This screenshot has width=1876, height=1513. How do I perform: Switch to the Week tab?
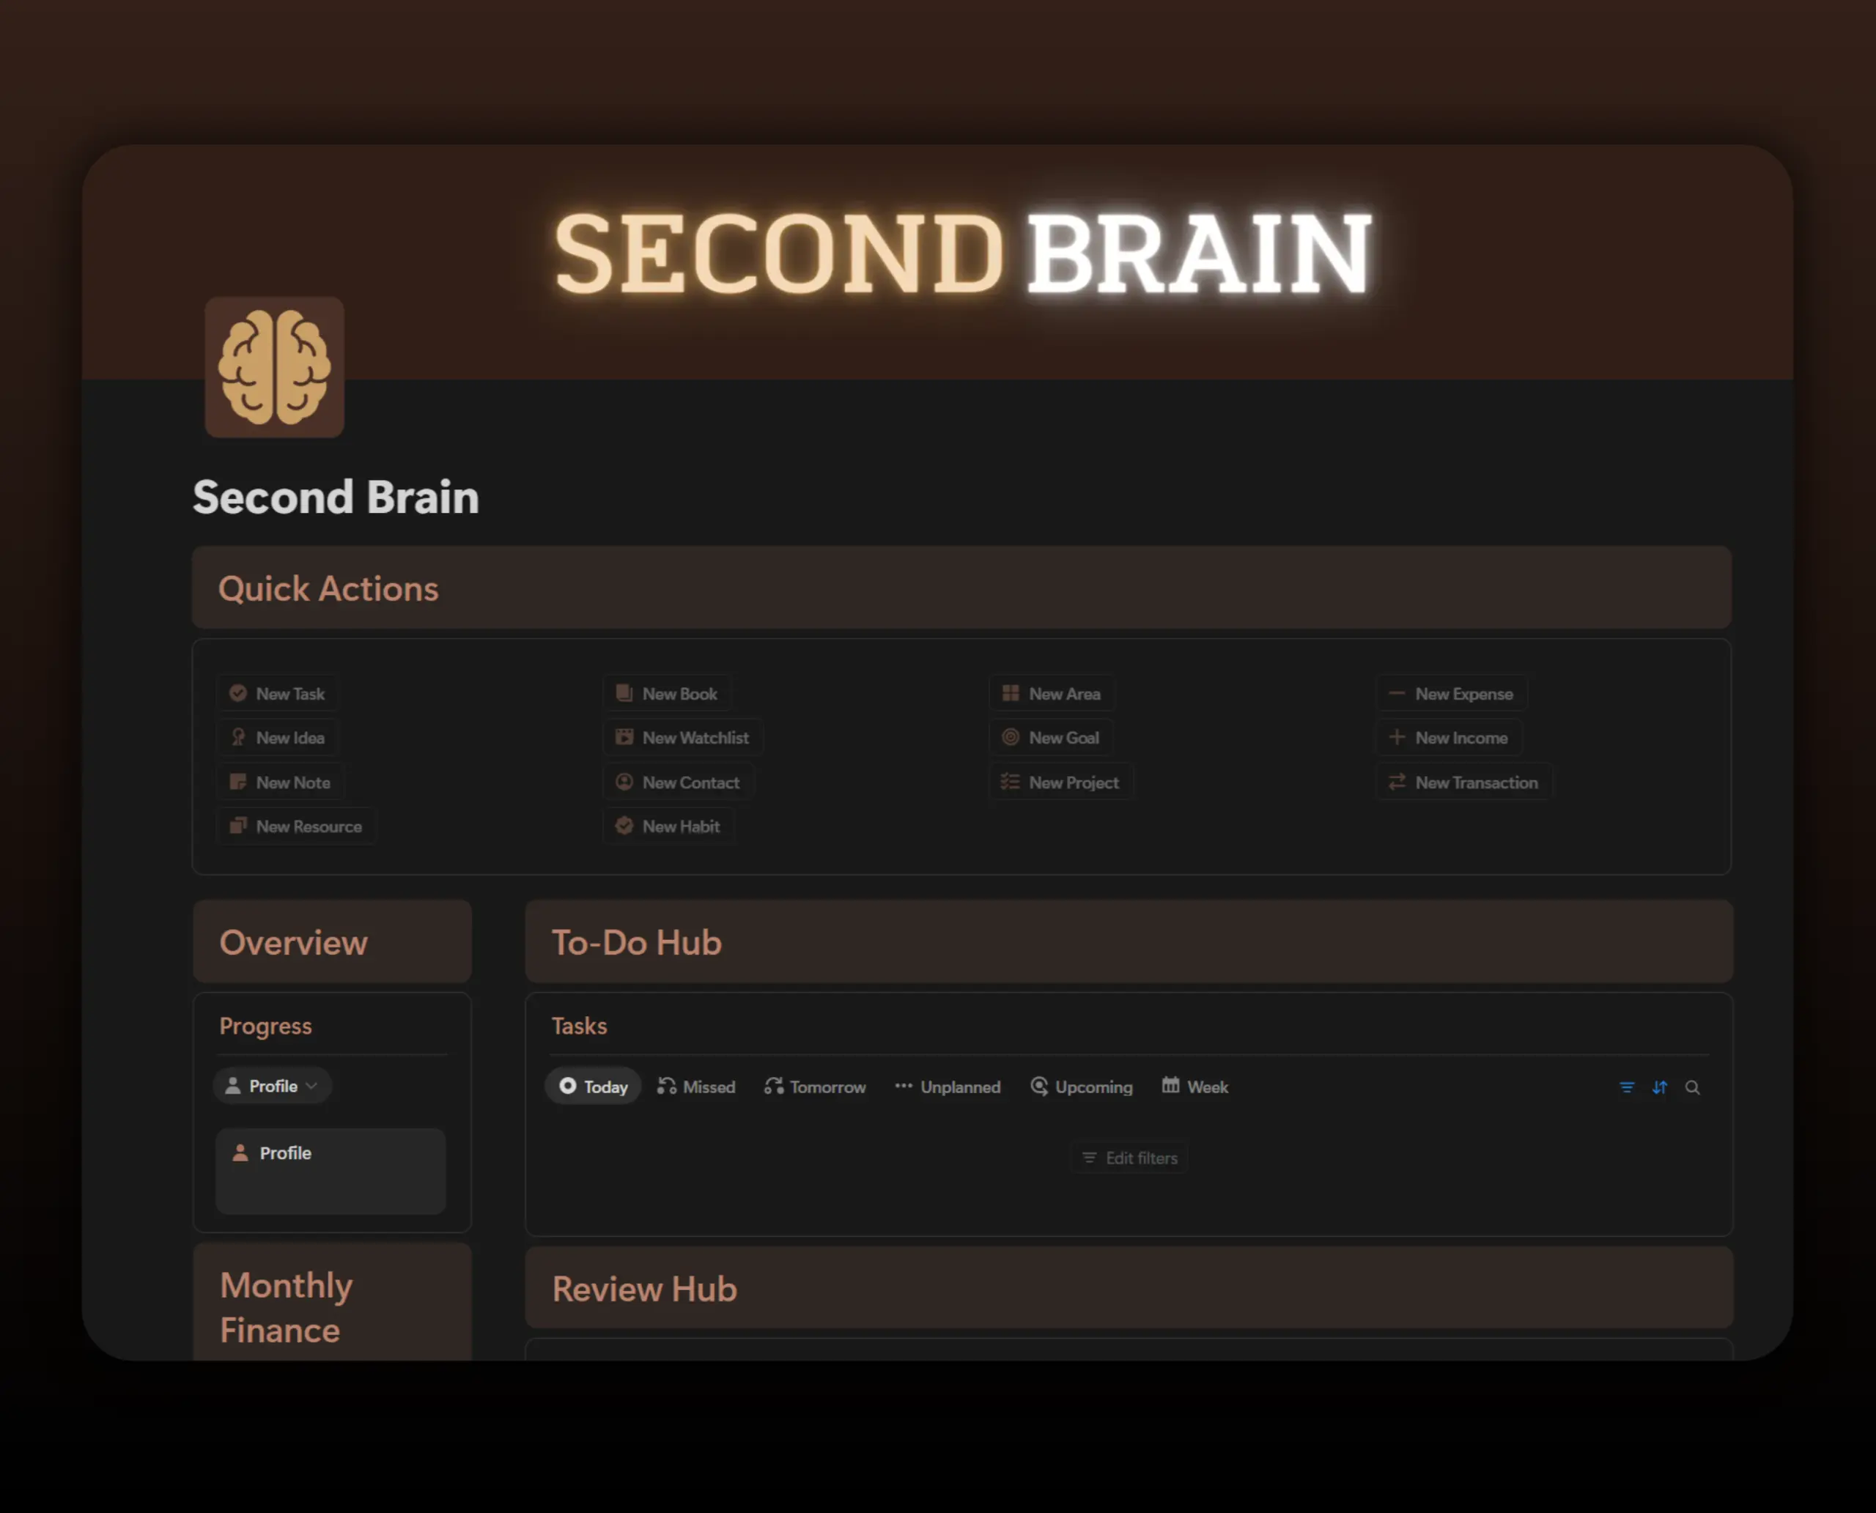[x=1194, y=1086]
